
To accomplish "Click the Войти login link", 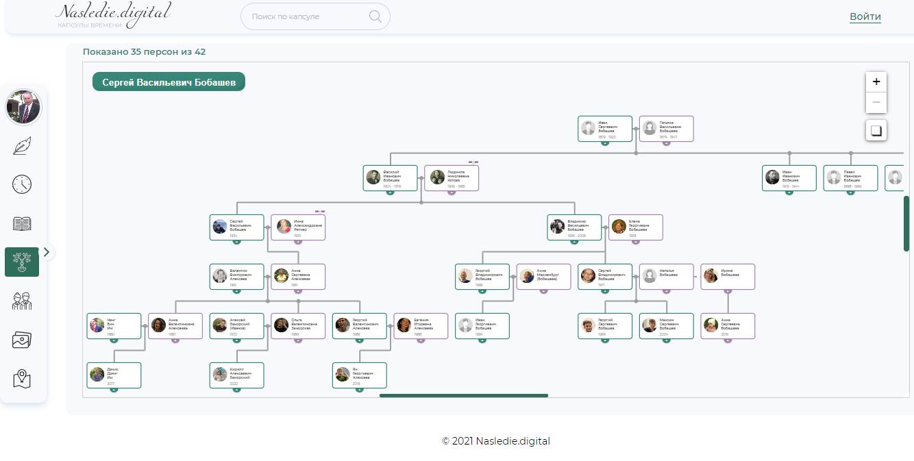I will (x=865, y=16).
